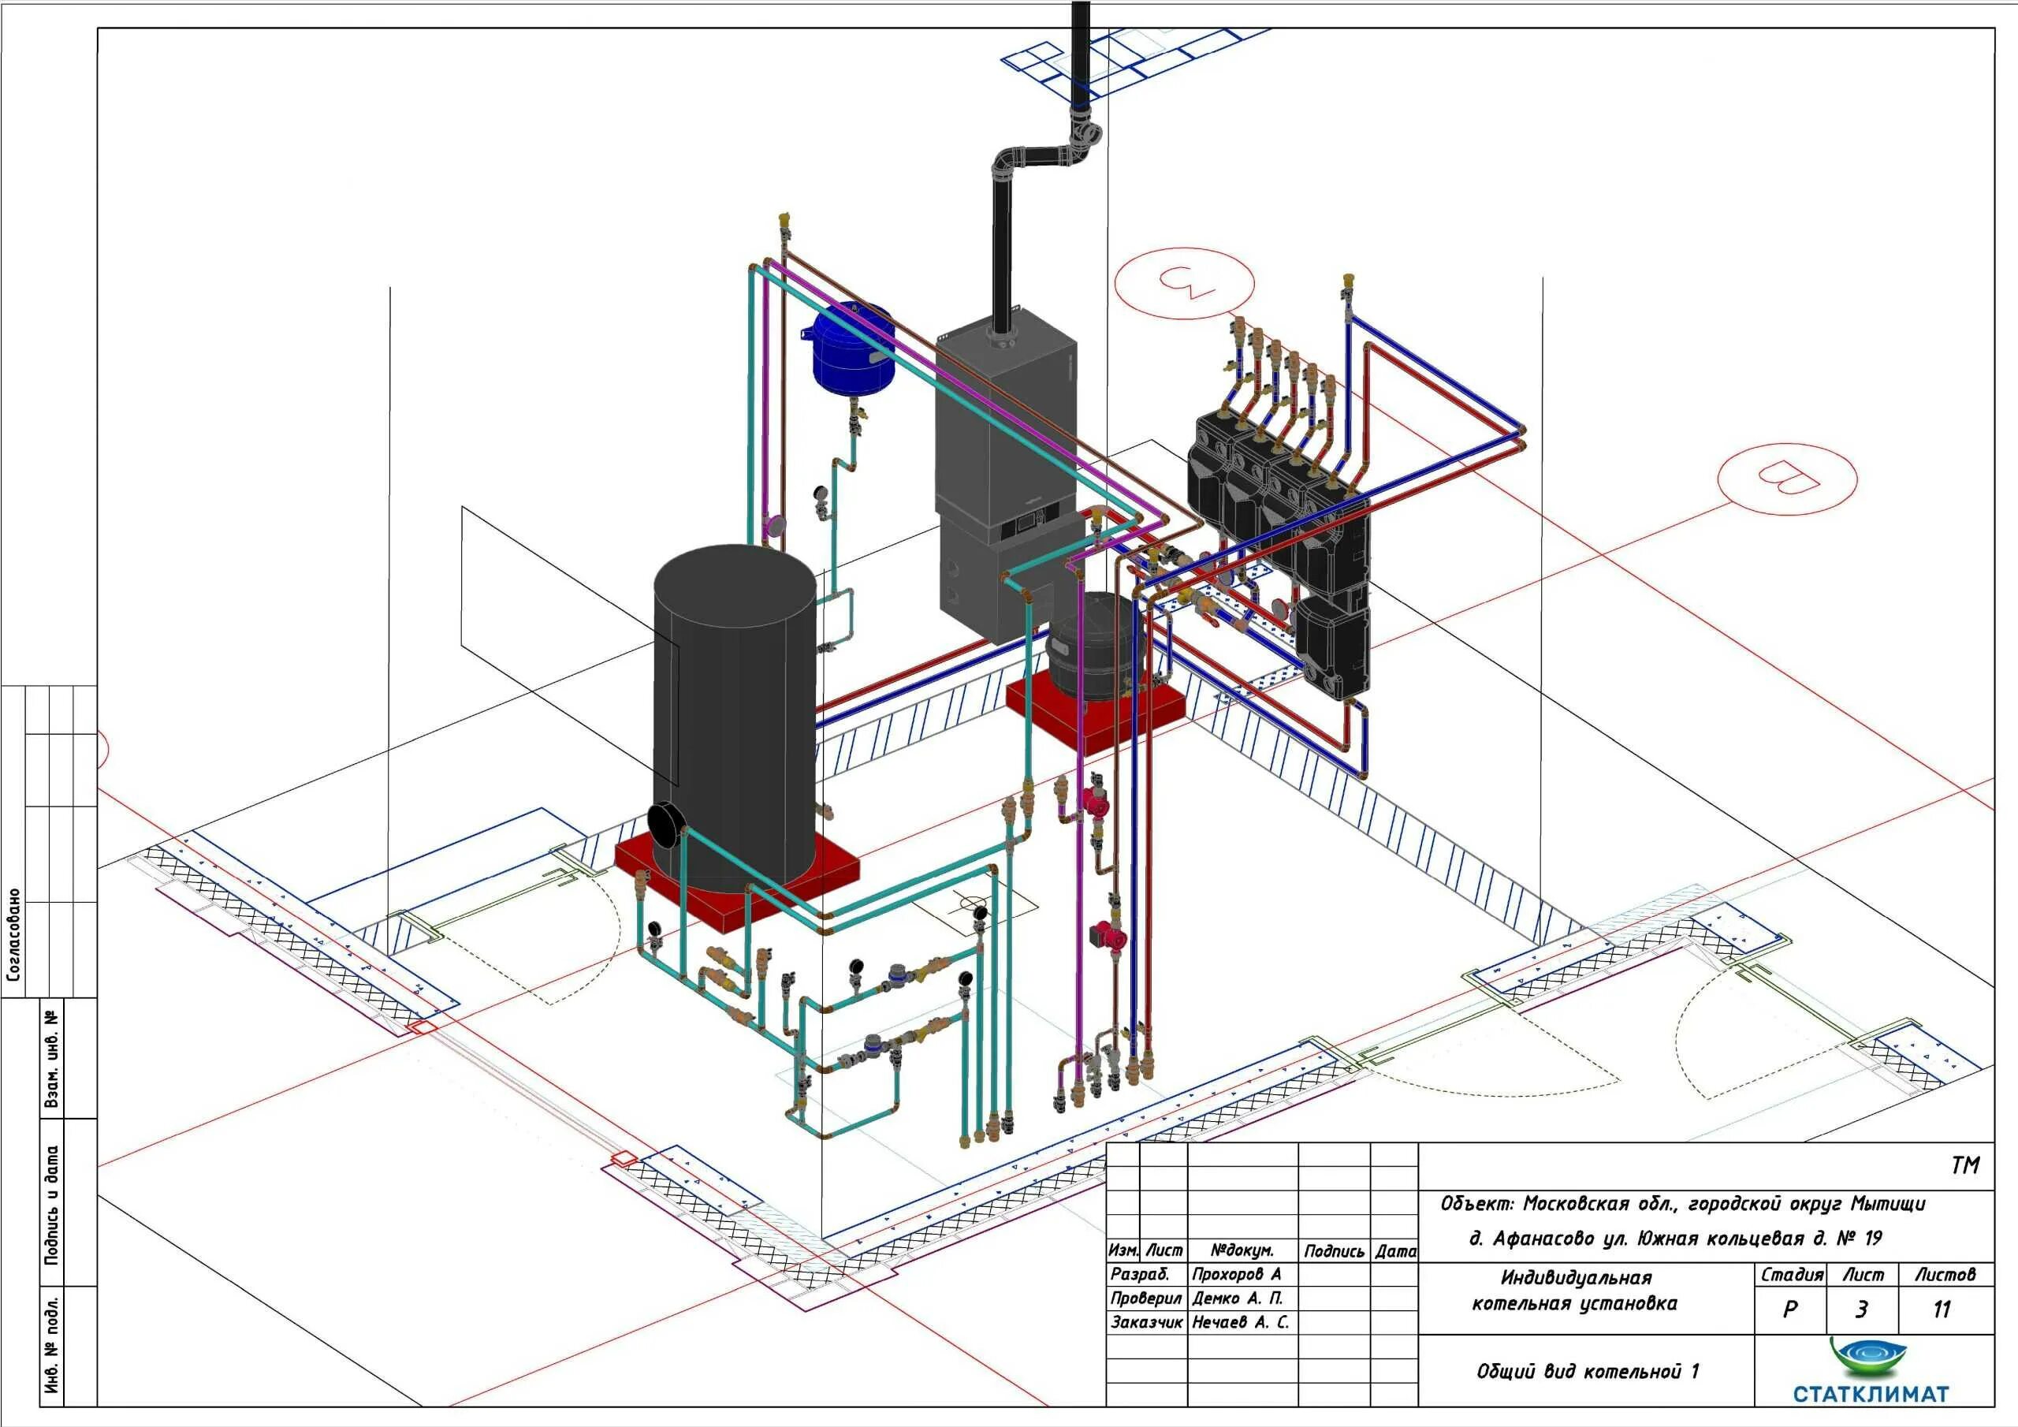Click the 'Согласовано' side stamp label

[14, 933]
